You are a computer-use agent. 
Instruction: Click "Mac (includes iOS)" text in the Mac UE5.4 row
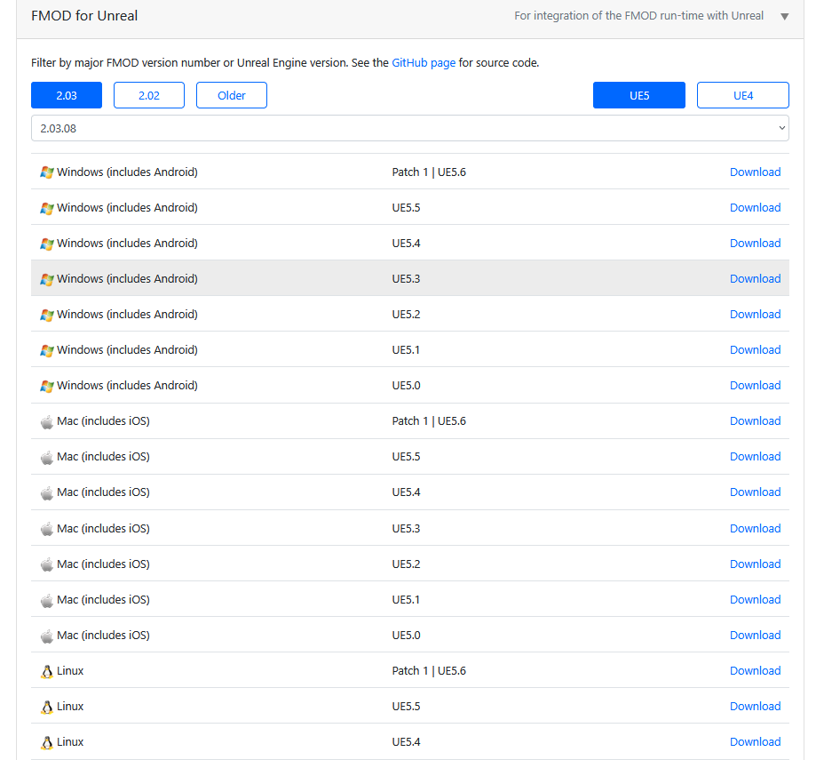point(104,492)
